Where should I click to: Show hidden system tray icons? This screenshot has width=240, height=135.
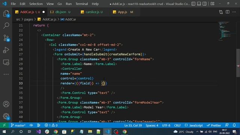coord(197,132)
